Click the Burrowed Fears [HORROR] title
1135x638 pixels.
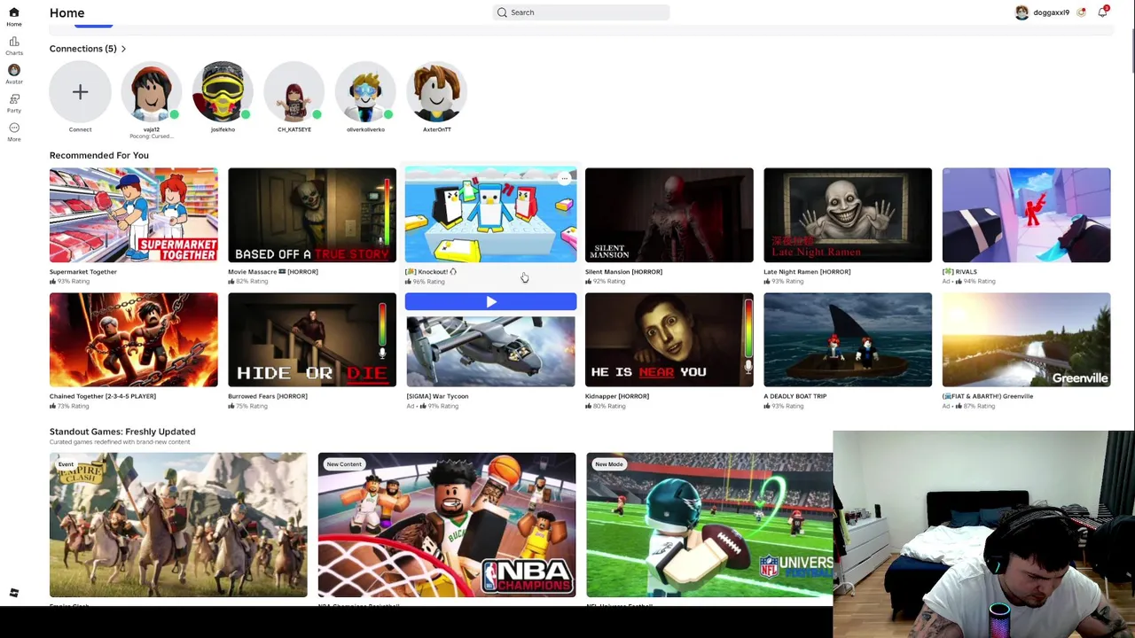coord(268,396)
